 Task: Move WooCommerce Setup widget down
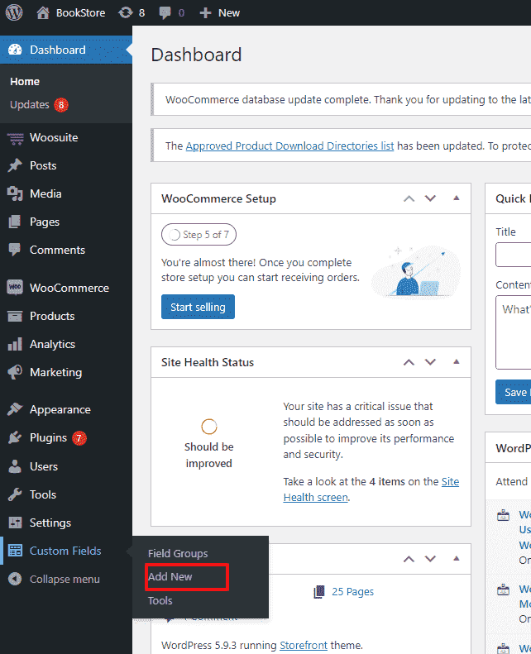pyautogui.click(x=430, y=198)
